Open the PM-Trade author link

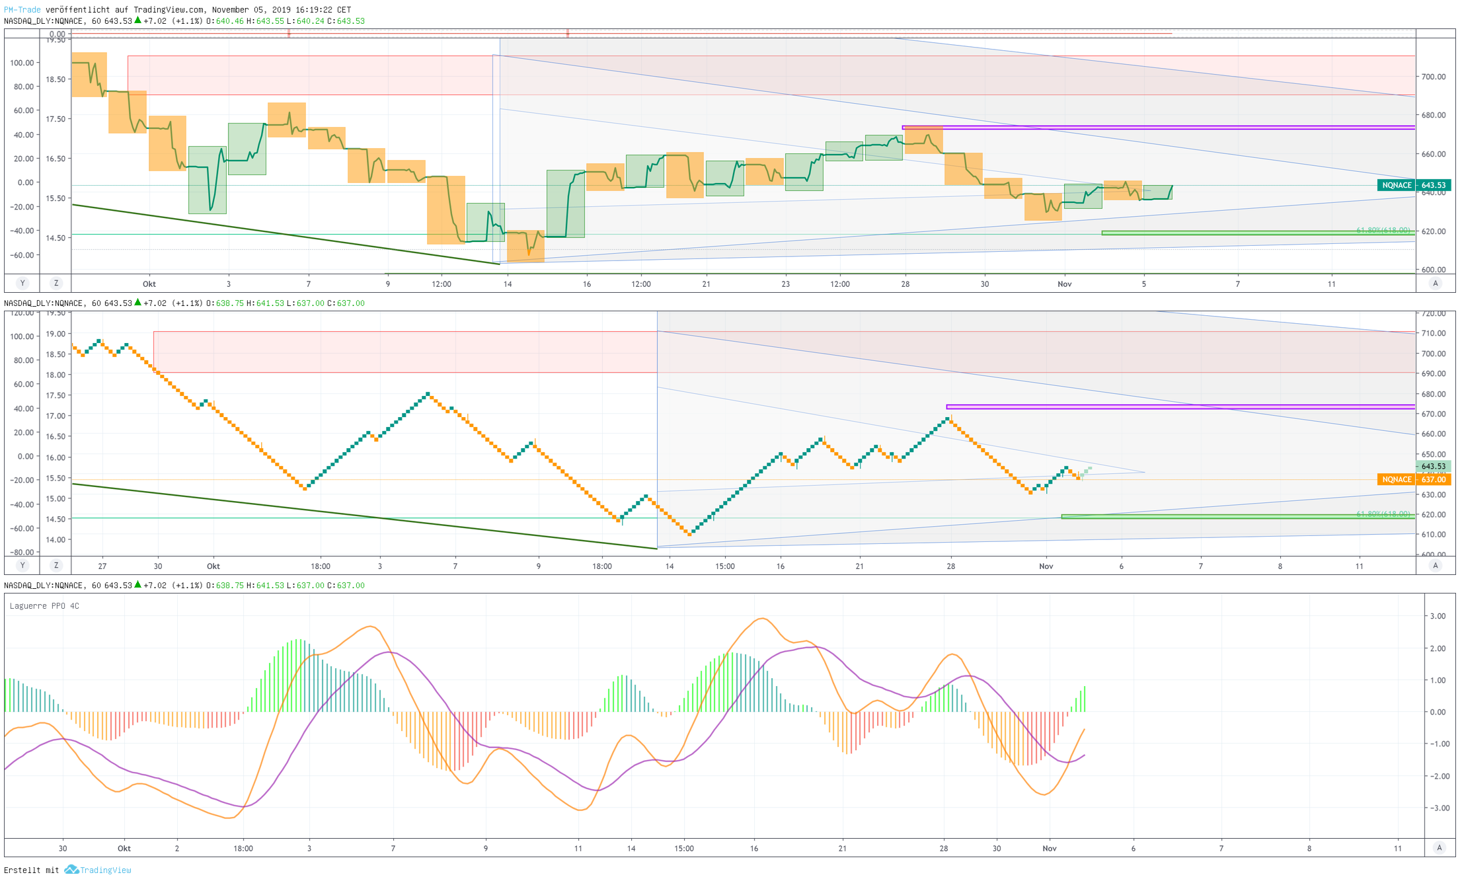pyautogui.click(x=22, y=10)
